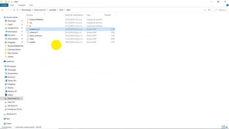Open Quick Access Toolbar dropdown in title bar
Image resolution: width=229 pixels, height=129 pixels.
coord(11,2)
